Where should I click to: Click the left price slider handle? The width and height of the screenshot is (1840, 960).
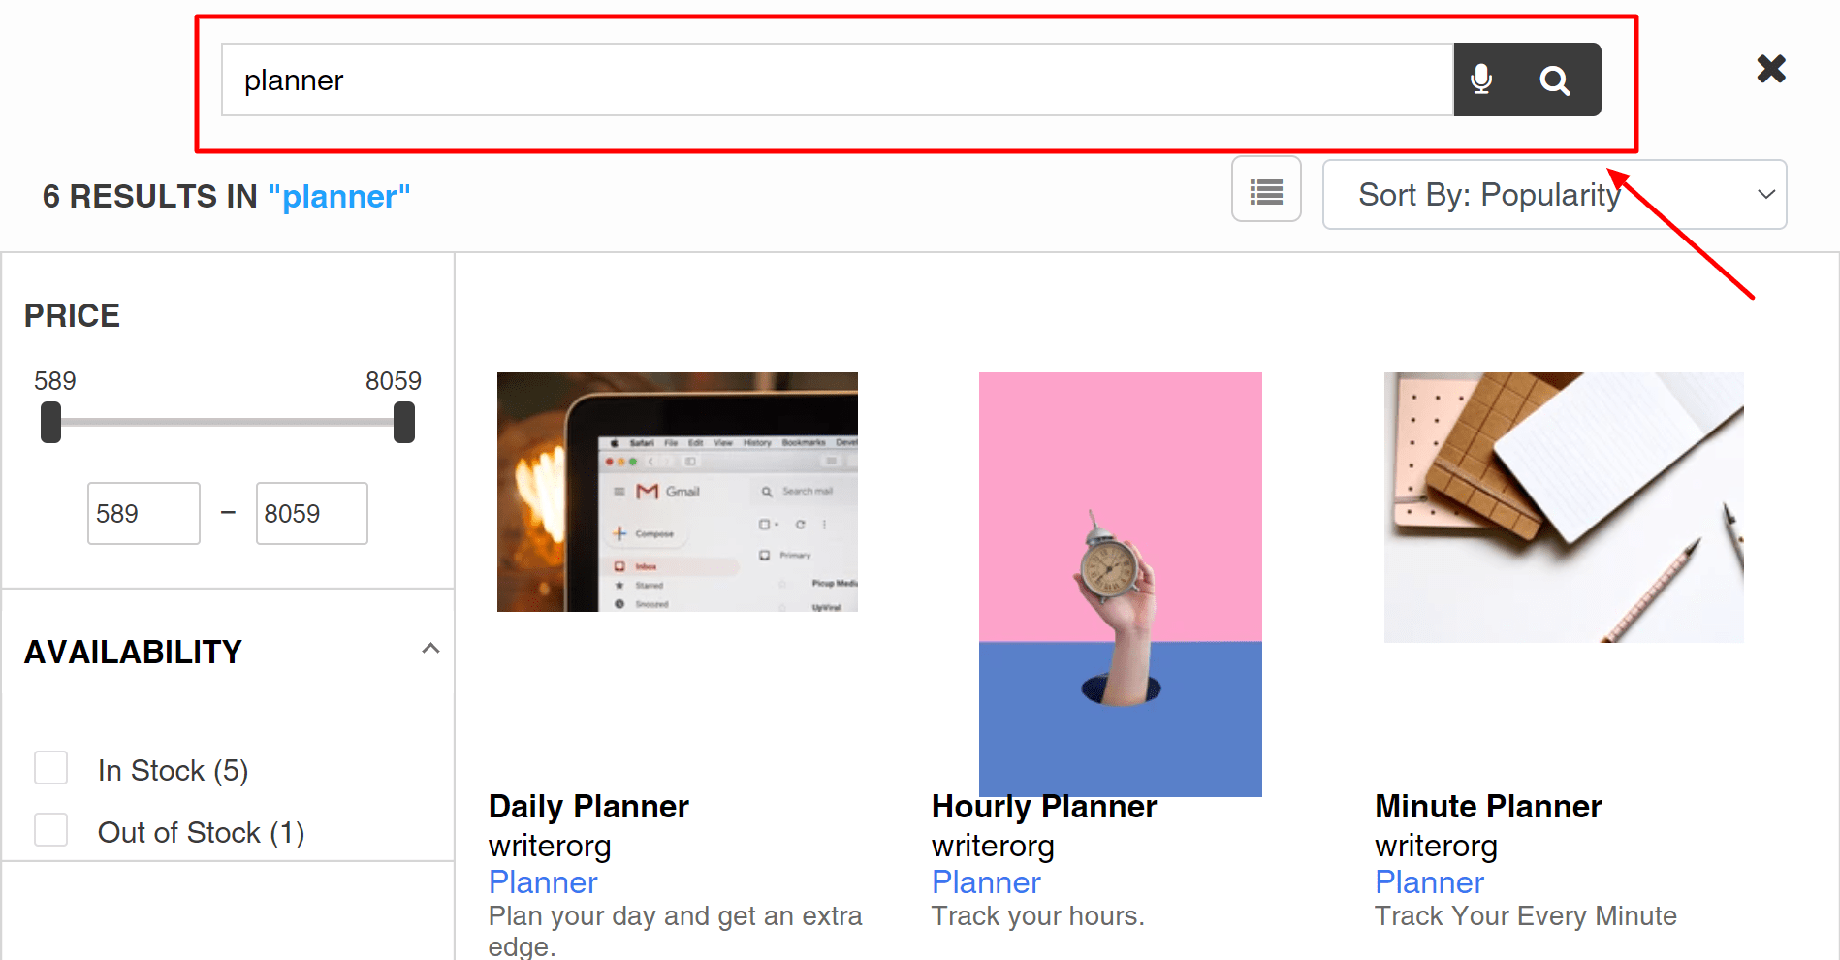click(50, 422)
